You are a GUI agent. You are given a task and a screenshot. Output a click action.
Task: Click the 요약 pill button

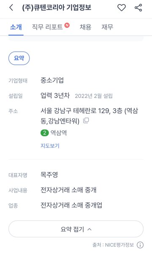pos(19,58)
